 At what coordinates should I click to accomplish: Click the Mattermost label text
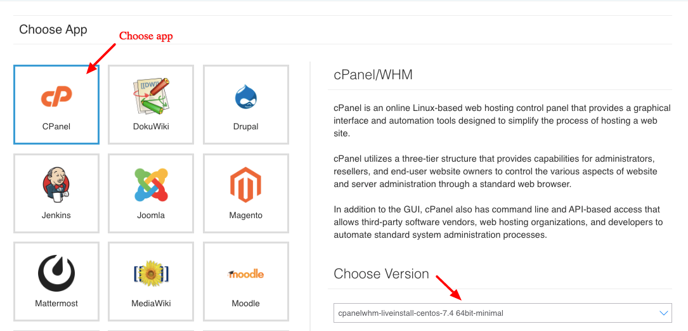[x=56, y=303]
